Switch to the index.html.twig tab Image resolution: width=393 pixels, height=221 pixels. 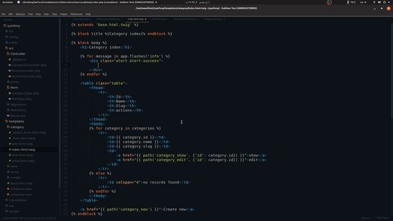[x=136, y=19]
